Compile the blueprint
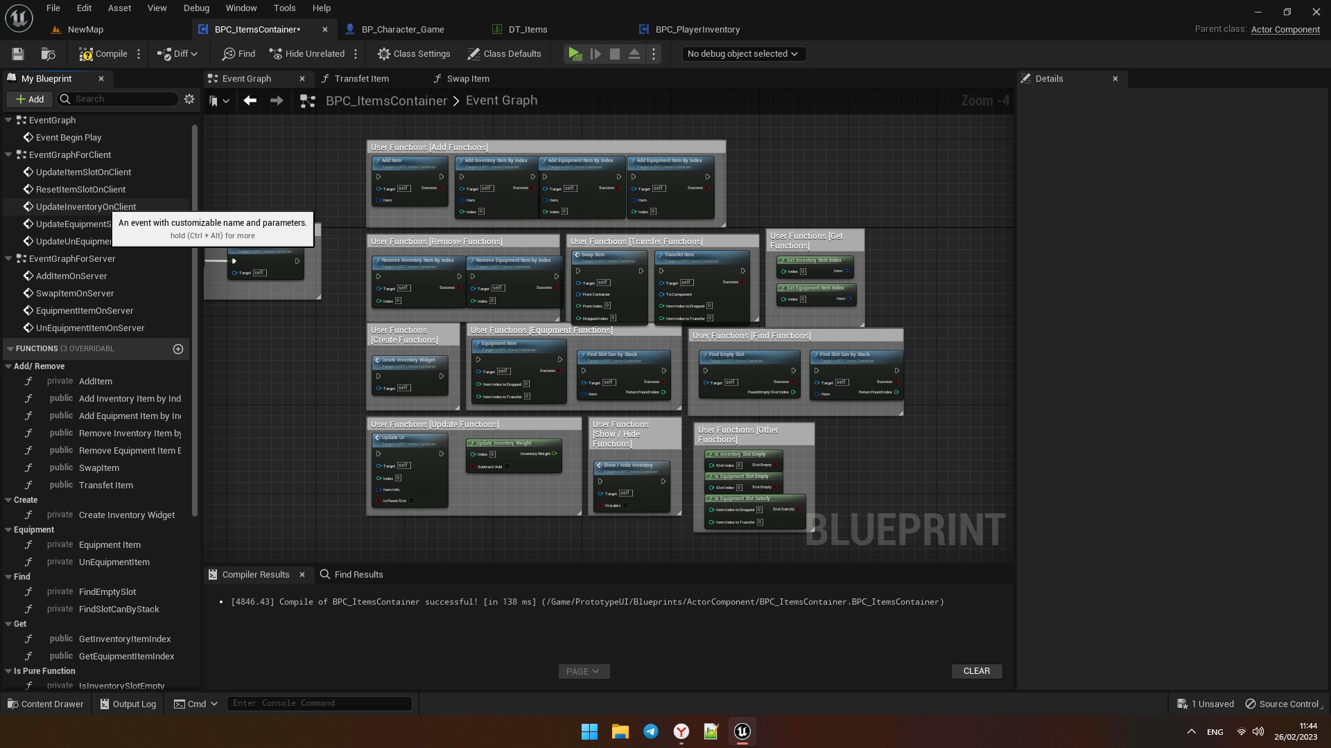1331x748 pixels. point(103,54)
